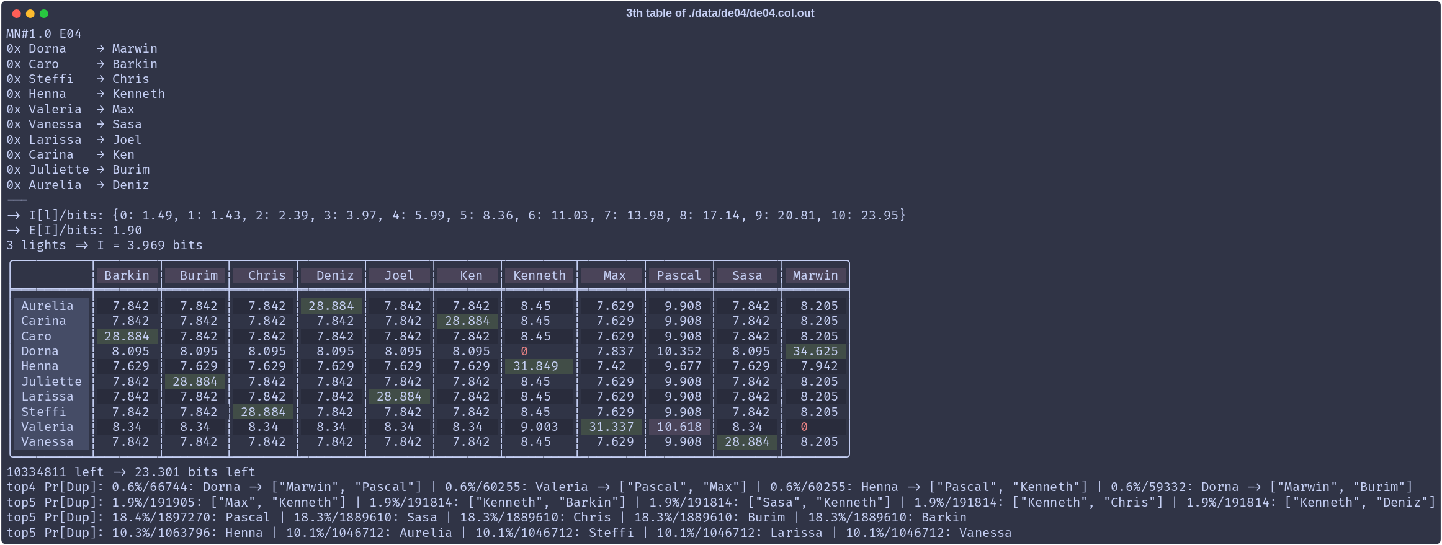Image resolution: width=1442 pixels, height=545 pixels.
Task: Select the 'Larissa' row label in table
Action: click(x=47, y=396)
